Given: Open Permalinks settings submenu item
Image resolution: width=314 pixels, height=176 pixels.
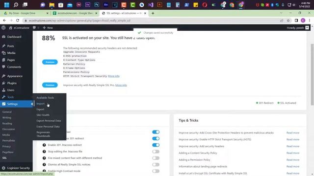Looking at the screenshot, I should [x=9, y=140].
